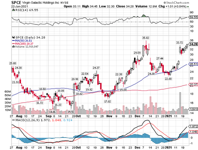The image size is (198, 150).
Task: Click the tallest volume bar in mid-January 2021
Action: (x=180, y=103)
